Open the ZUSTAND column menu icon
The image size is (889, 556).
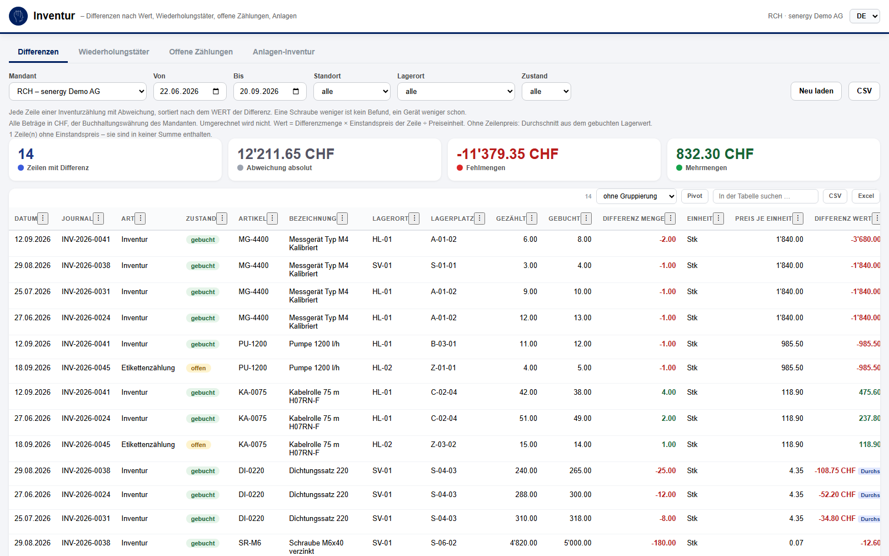click(222, 219)
